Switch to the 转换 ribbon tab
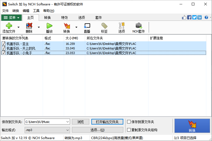Screen dimensions: 212x141 coord(48,18)
